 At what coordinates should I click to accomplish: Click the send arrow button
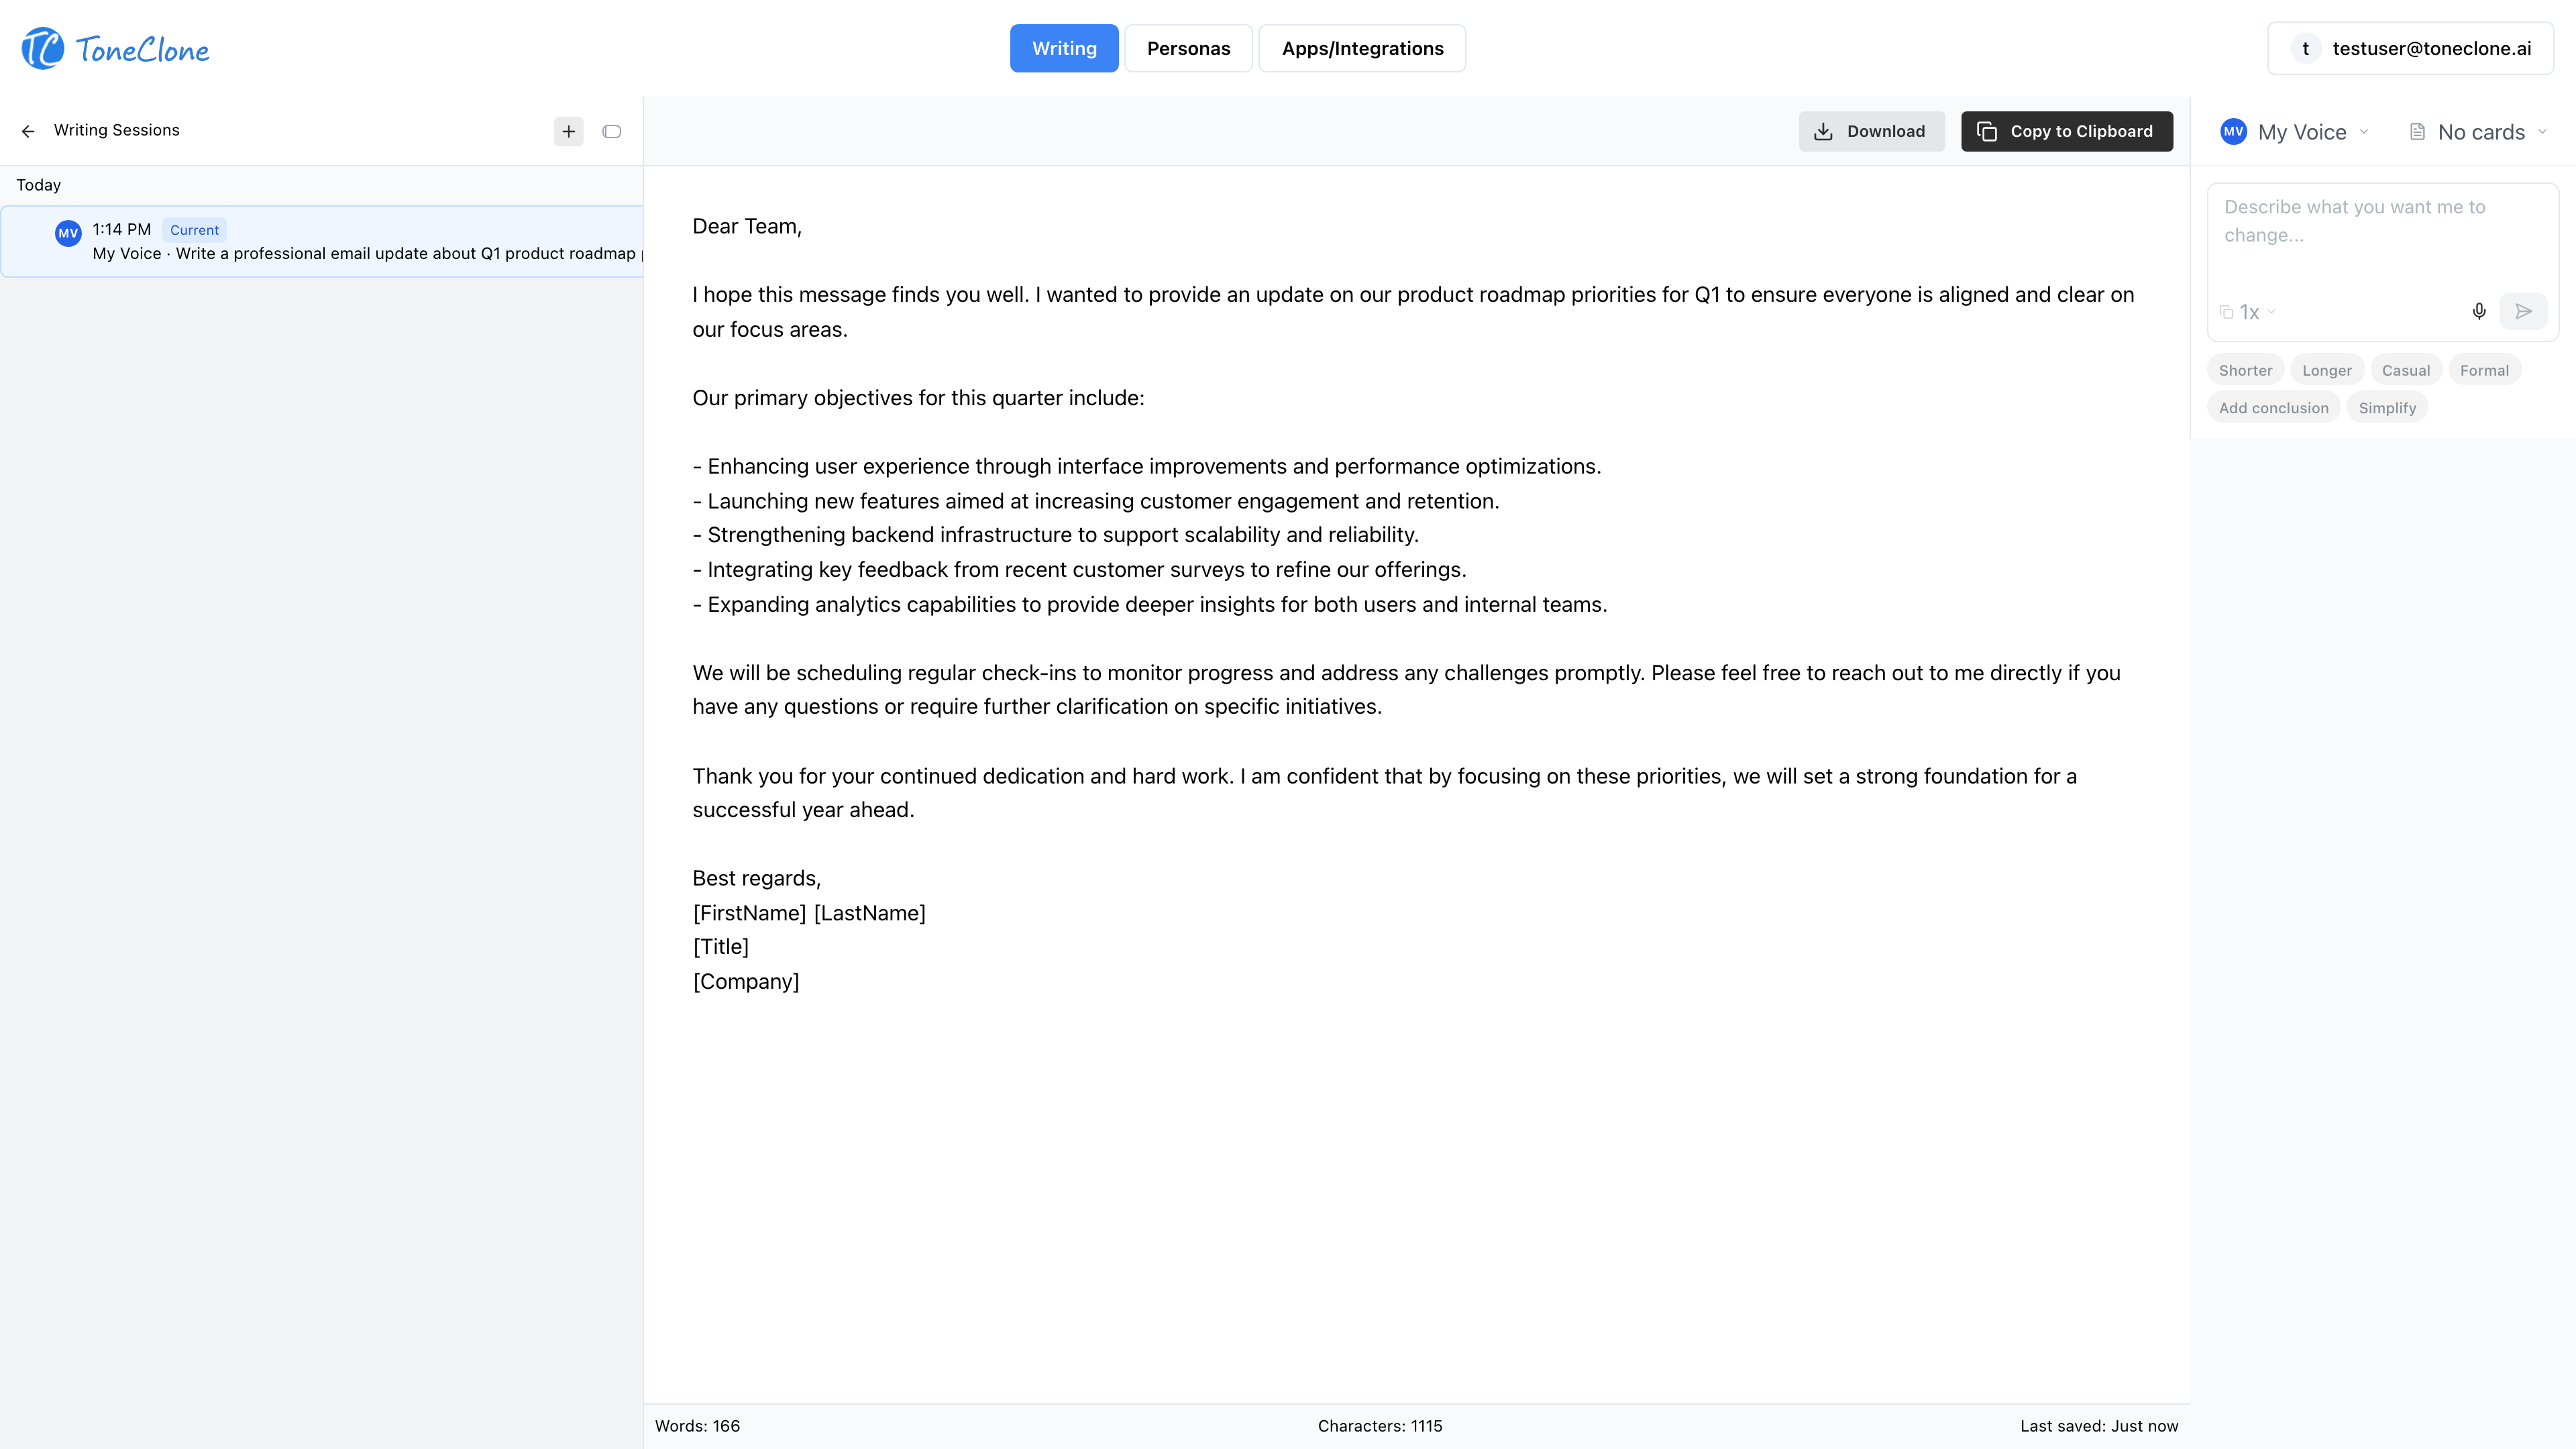[2523, 311]
